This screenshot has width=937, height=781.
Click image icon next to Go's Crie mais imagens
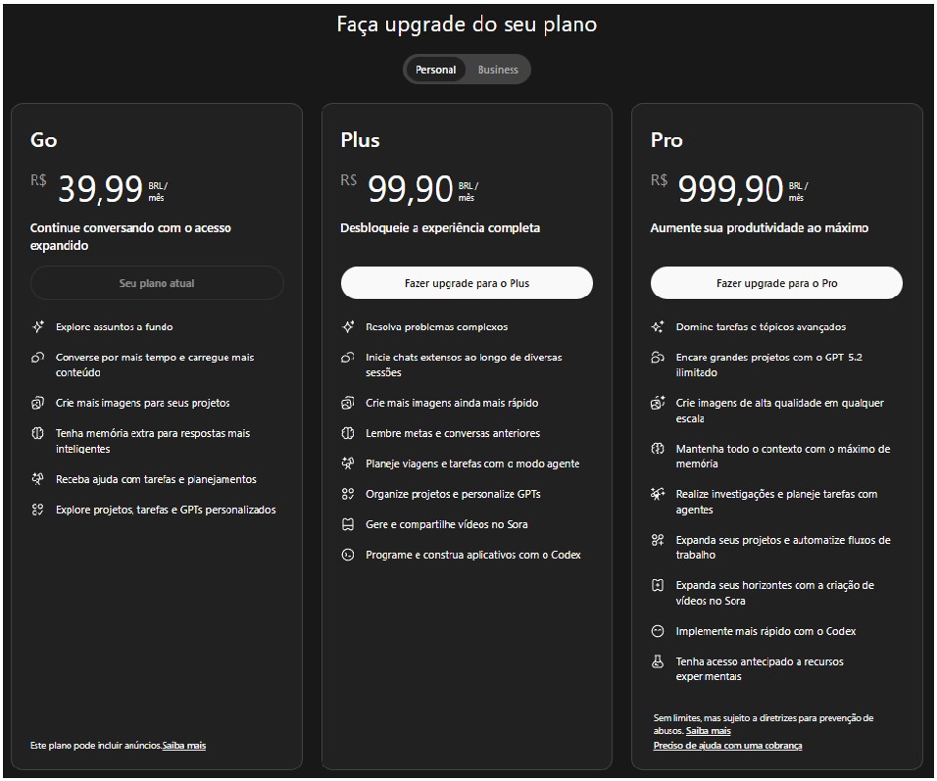[37, 403]
